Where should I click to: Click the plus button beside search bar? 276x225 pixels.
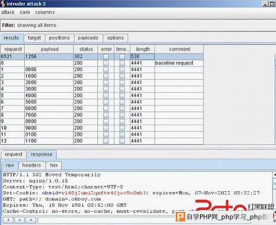[x=8, y=220]
